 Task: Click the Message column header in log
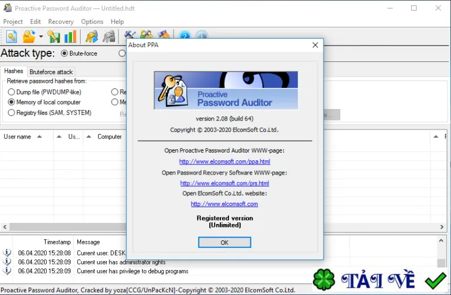[x=89, y=242]
